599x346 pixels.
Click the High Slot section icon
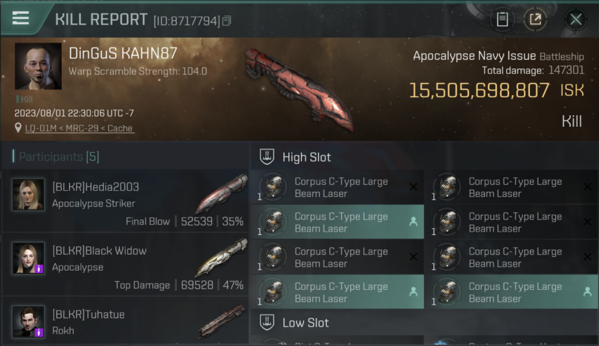(x=267, y=157)
